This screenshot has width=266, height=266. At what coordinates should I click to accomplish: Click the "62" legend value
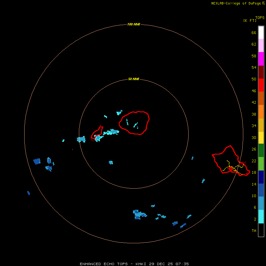(x=254, y=44)
